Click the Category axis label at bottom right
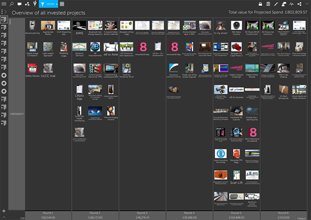Viewport: 311px width, 220px height. [301, 218]
